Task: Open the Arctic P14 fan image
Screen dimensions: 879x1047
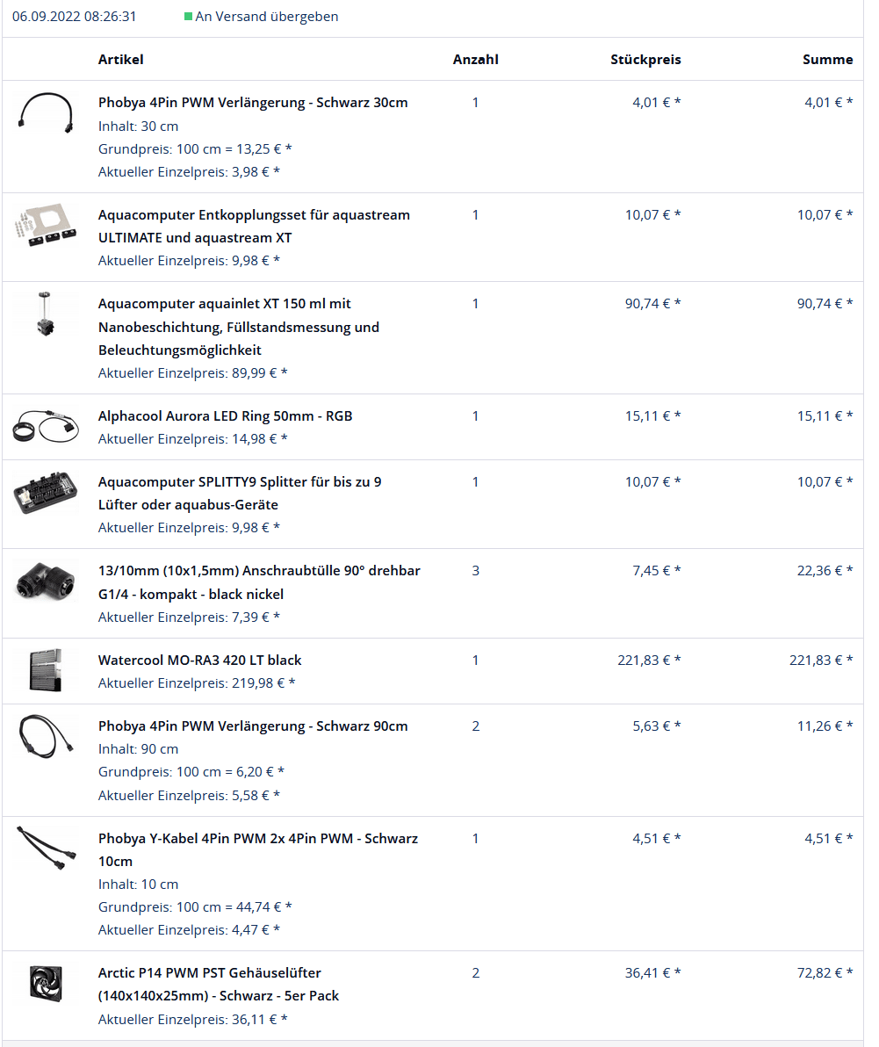Action: (x=46, y=984)
